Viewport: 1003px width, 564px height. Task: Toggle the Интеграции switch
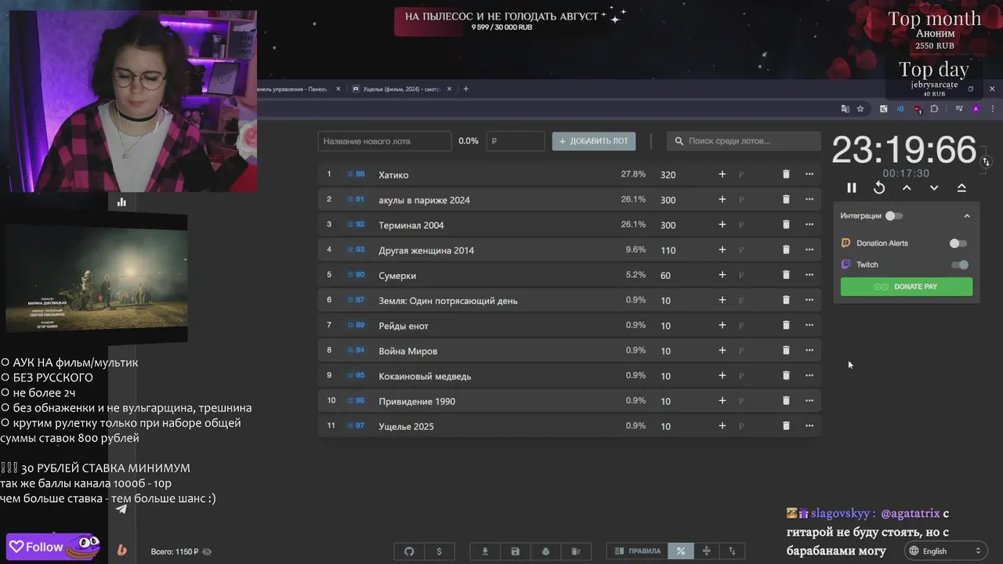point(893,215)
